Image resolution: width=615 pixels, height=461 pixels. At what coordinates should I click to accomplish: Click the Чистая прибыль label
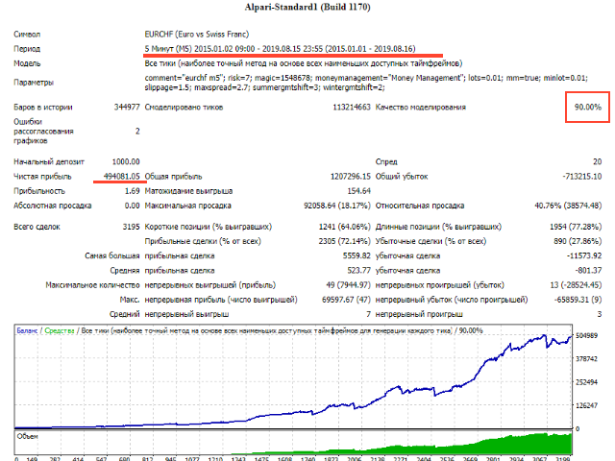coord(42,177)
